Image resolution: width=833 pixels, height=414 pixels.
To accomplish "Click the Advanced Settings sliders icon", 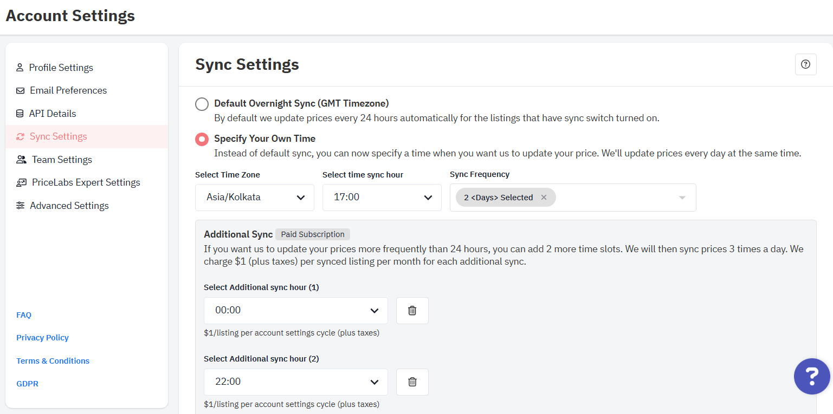I will pyautogui.click(x=20, y=206).
